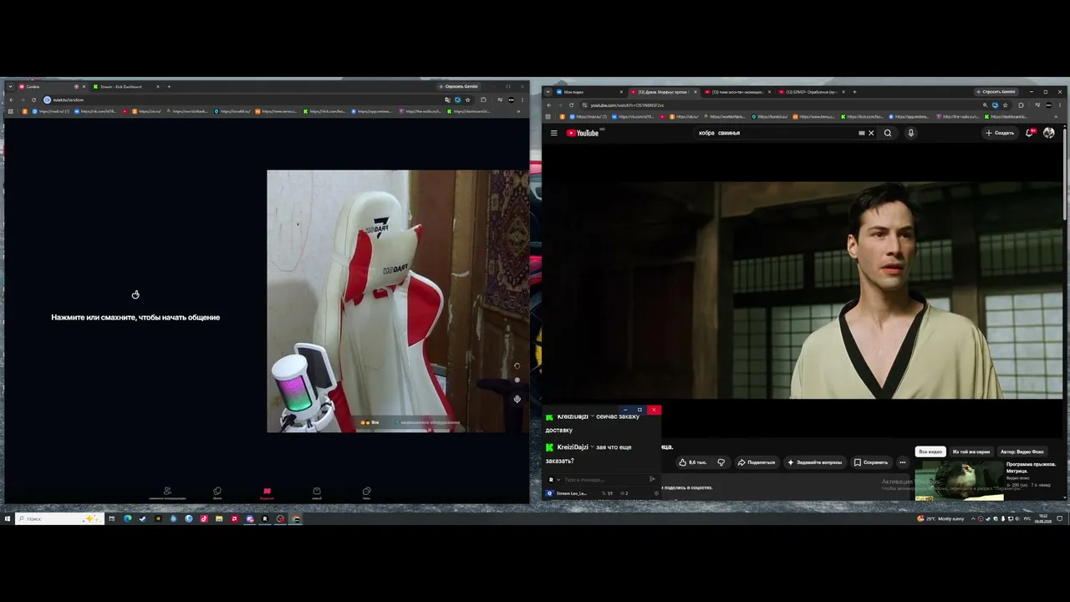The image size is (1070, 602).
Task: Run the YouTube search with magnifier button
Action: 888,133
